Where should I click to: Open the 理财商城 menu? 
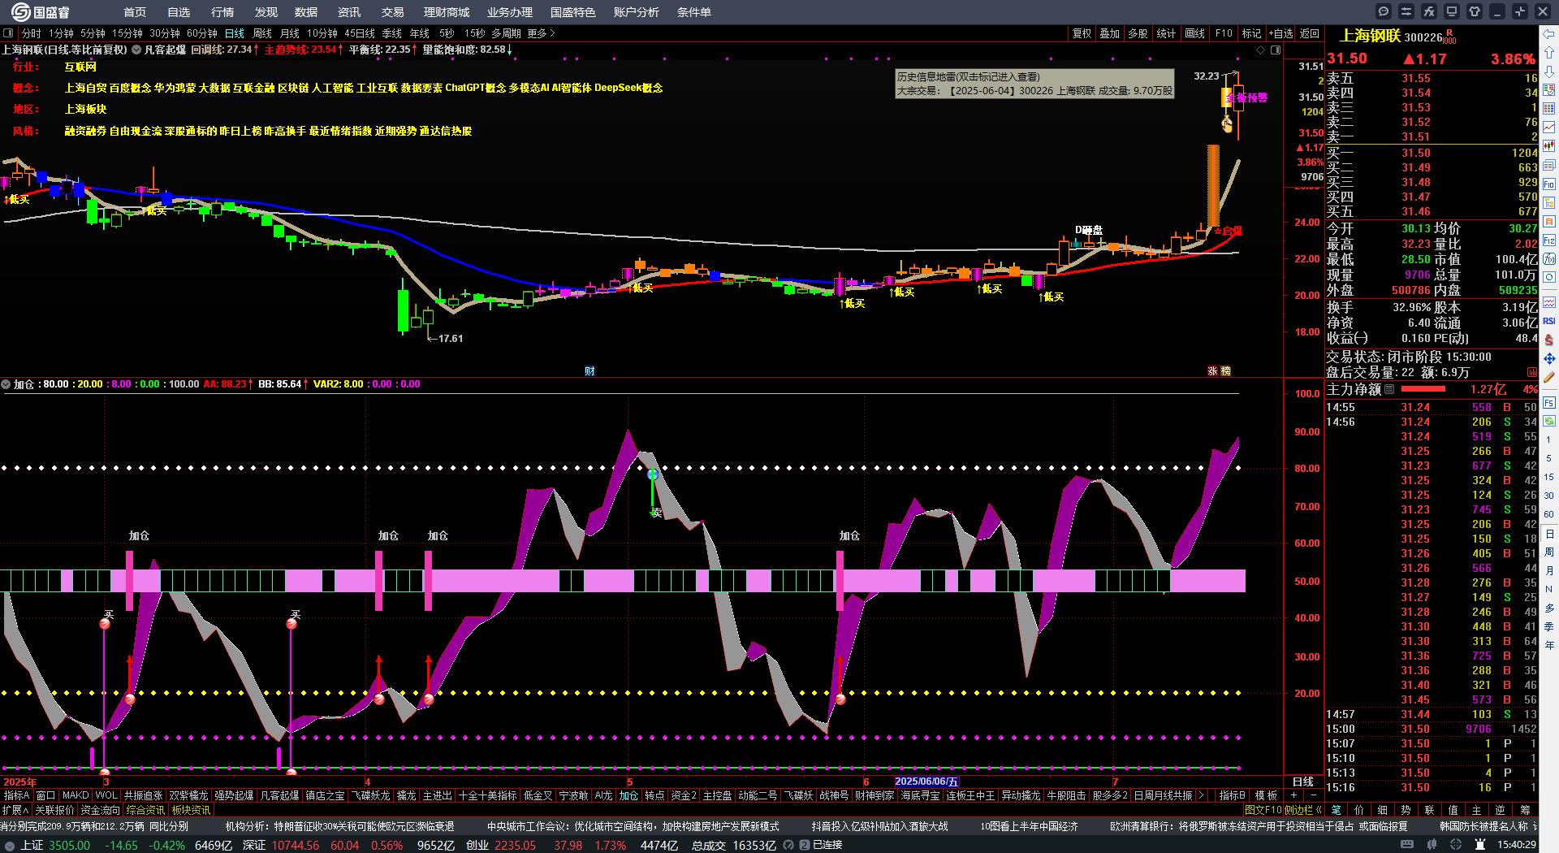[x=447, y=12]
